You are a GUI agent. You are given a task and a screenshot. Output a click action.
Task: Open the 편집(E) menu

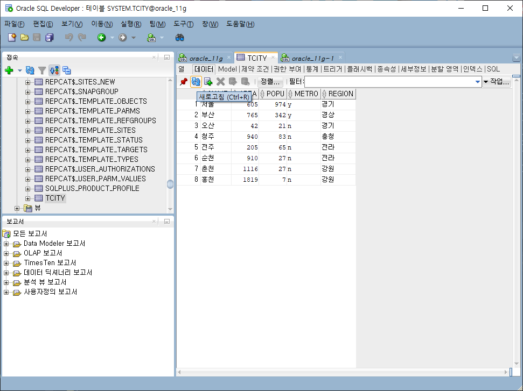pos(43,24)
